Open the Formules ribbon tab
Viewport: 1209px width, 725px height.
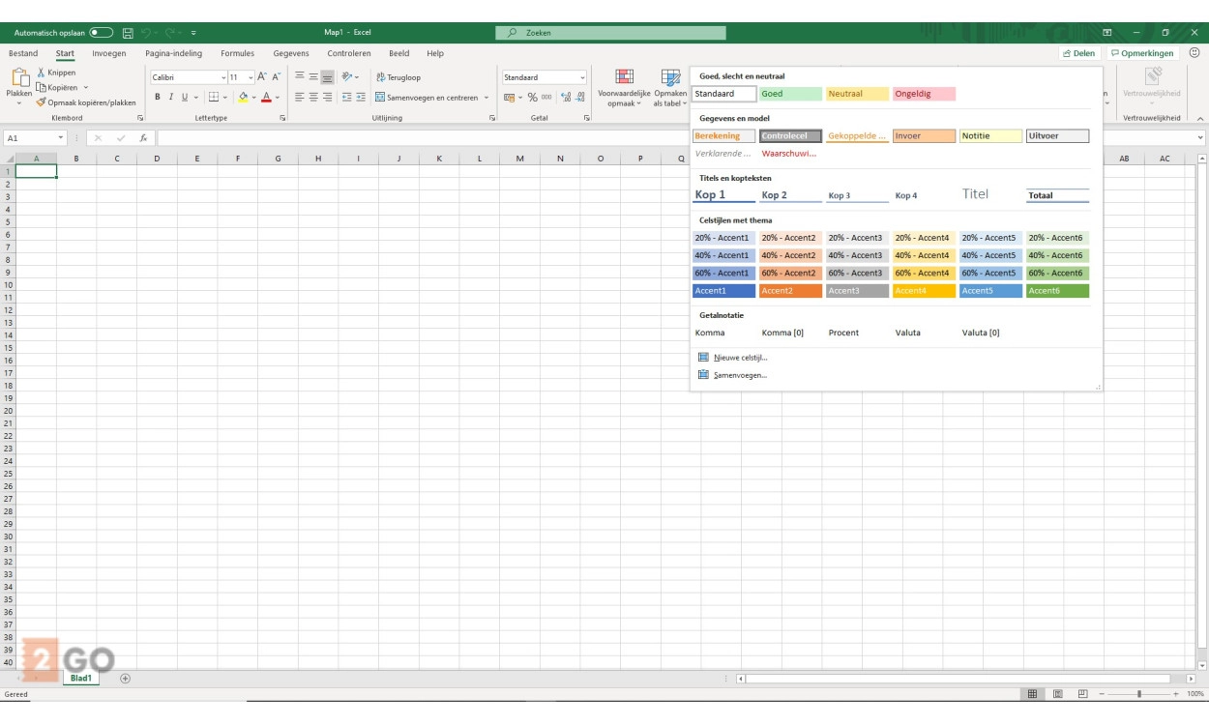pyautogui.click(x=237, y=54)
